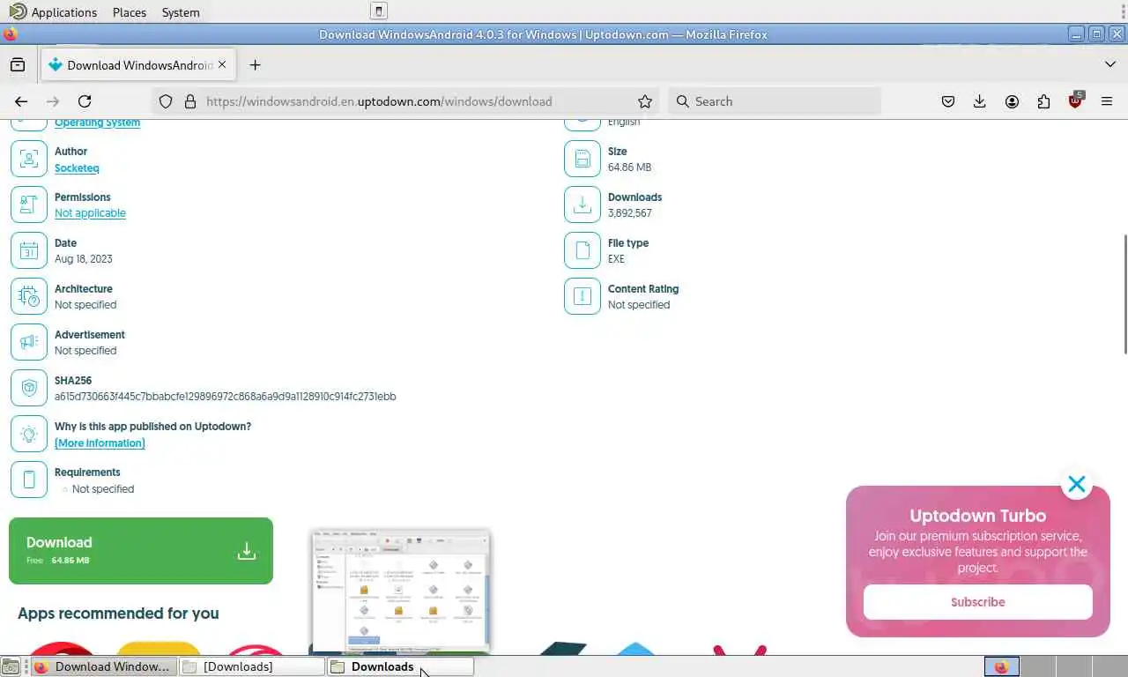This screenshot has height=677, width=1128.
Task: Open the More information link
Action: pyautogui.click(x=100, y=443)
